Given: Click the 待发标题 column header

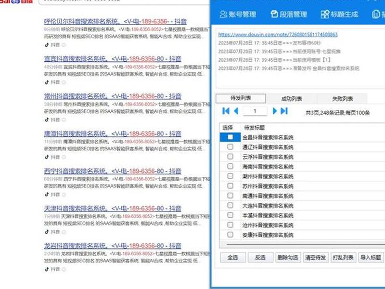Looking at the screenshot, I should pos(255,128).
